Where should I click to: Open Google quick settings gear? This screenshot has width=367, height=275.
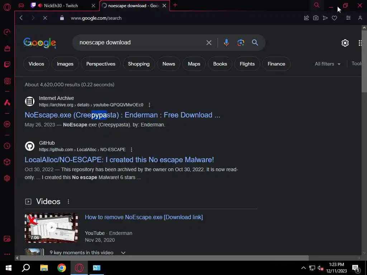[x=345, y=43]
